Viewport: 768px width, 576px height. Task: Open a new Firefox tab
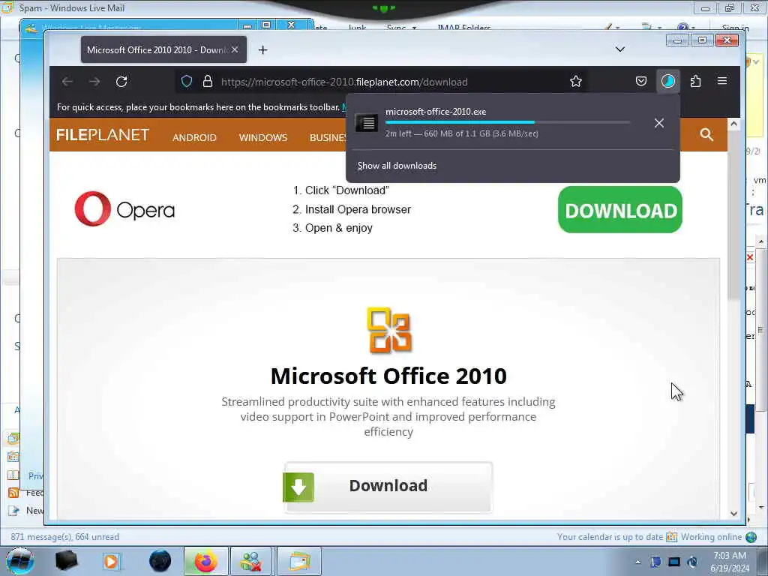click(x=263, y=50)
